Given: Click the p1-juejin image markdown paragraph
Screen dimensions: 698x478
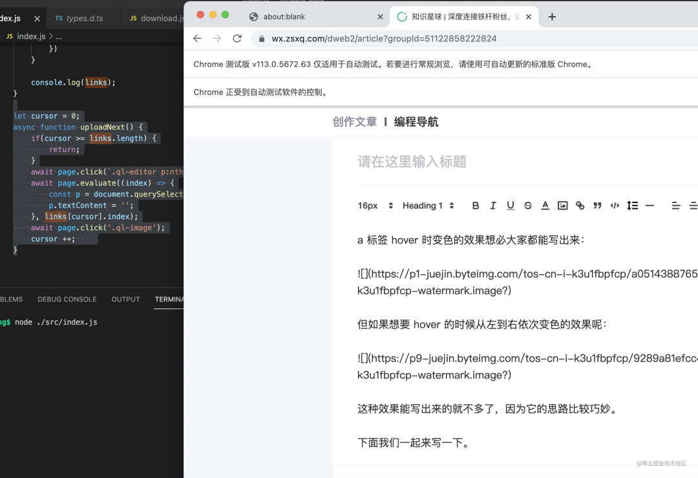Looking at the screenshot, I should (527, 282).
